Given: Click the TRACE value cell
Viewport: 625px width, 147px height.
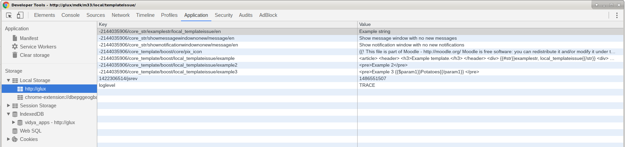Looking at the screenshot, I should pos(491,85).
